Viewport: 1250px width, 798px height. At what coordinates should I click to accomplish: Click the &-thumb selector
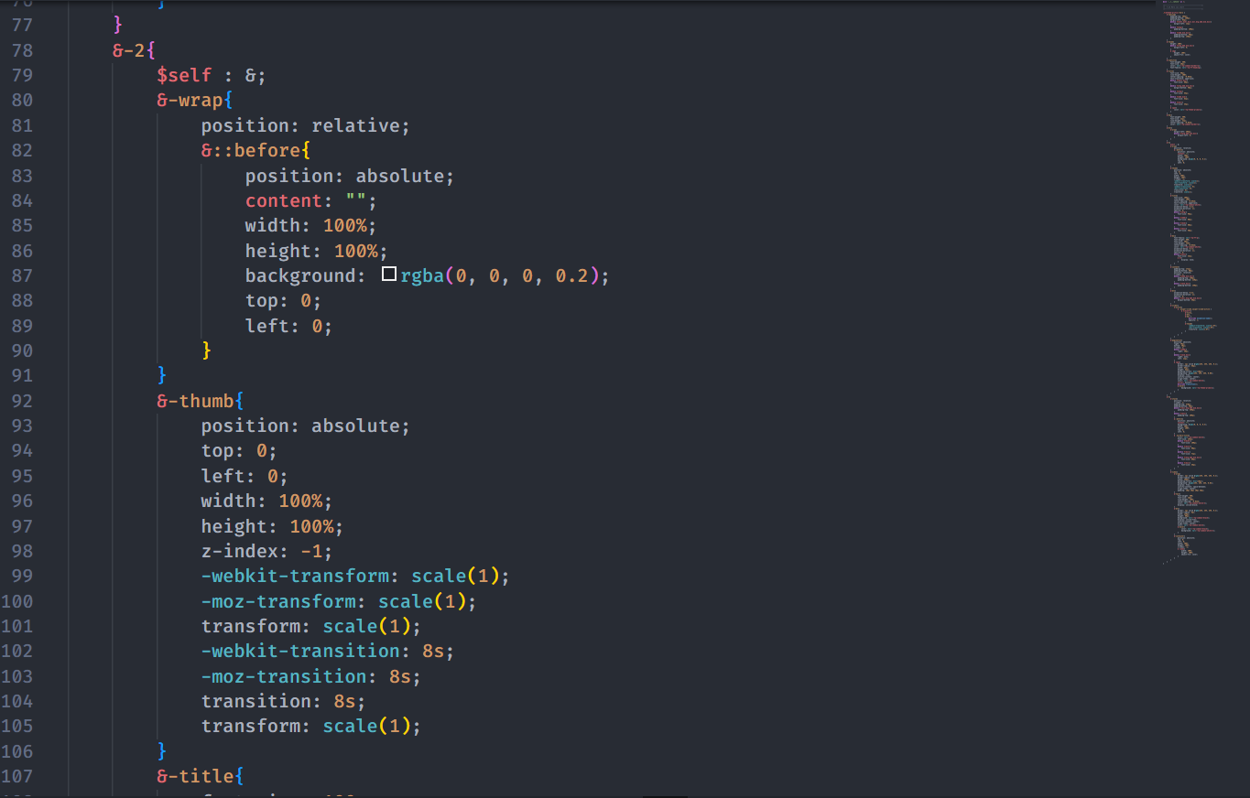click(194, 401)
